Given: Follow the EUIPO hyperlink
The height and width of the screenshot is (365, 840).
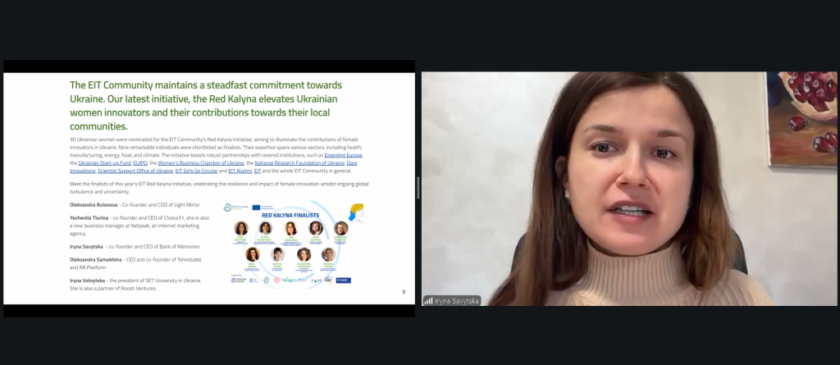Looking at the screenshot, I should [x=139, y=162].
